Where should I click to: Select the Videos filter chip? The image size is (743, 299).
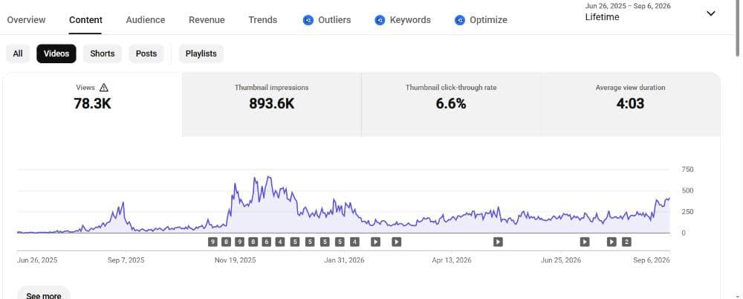point(56,54)
